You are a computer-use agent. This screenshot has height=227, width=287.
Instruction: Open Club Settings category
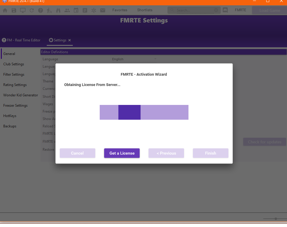click(14, 64)
